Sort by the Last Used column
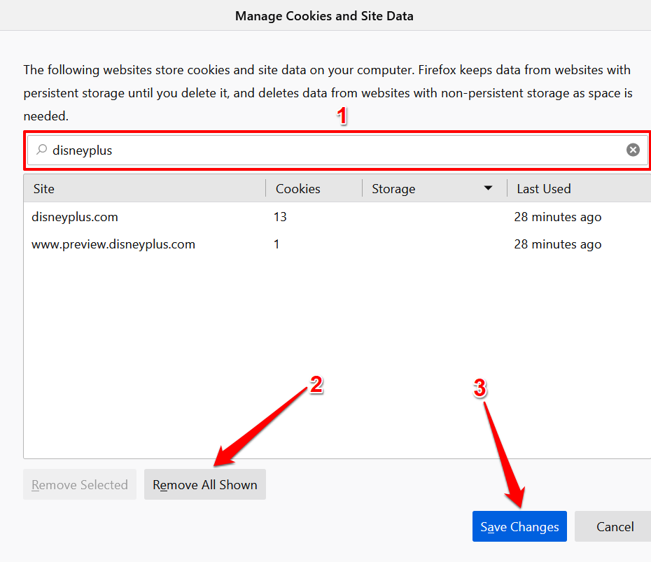The height and width of the screenshot is (562, 651). (574, 188)
